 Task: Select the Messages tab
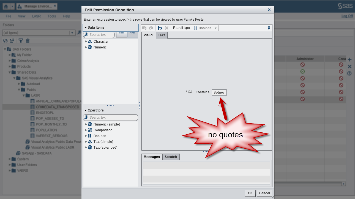(x=152, y=157)
